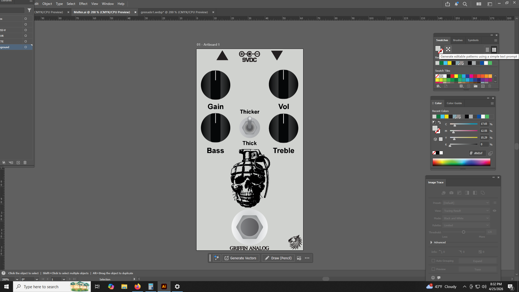
Task: Open Show Swatch Kinds menu icon
Action: [462, 86]
